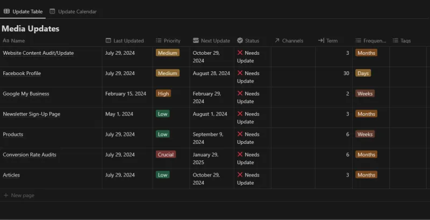Click the February 29, 2024 next update date
Screen dimensions: 430x220
click(207, 98)
